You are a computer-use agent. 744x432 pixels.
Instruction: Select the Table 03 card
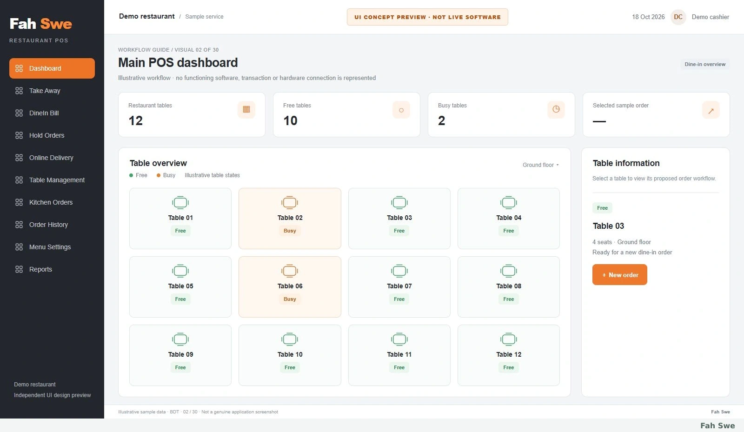click(x=399, y=219)
